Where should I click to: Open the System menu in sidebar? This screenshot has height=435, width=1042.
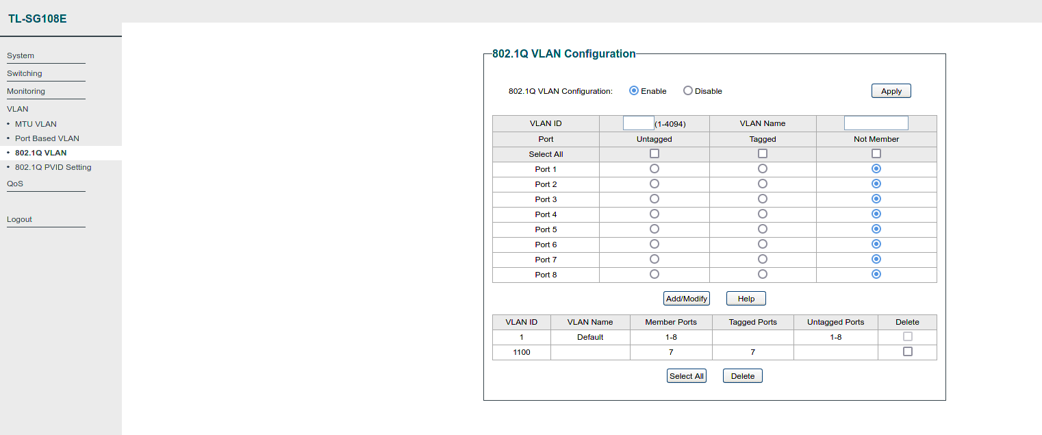[21, 55]
